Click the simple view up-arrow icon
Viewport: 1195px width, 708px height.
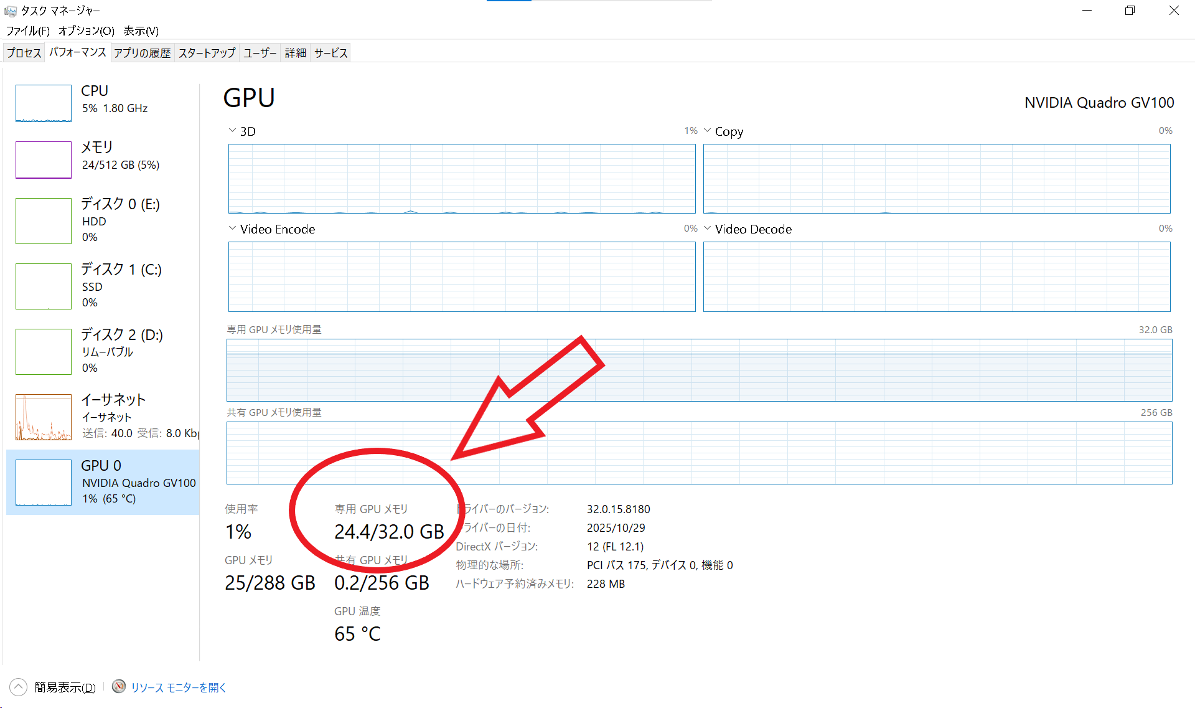click(x=19, y=687)
